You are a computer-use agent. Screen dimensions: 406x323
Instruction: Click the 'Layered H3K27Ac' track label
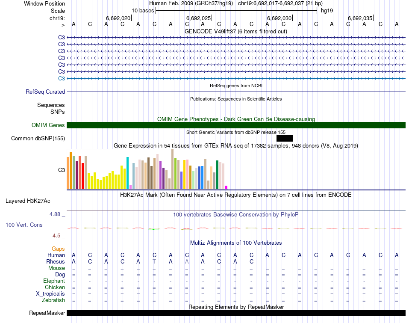tap(28, 201)
